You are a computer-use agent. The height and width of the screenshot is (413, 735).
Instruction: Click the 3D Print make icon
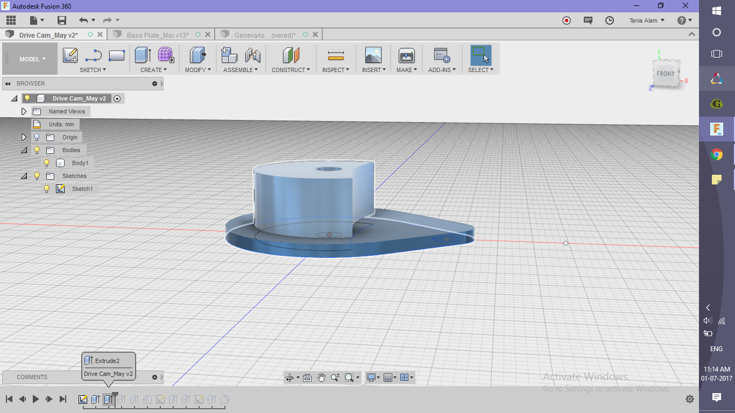(406, 55)
